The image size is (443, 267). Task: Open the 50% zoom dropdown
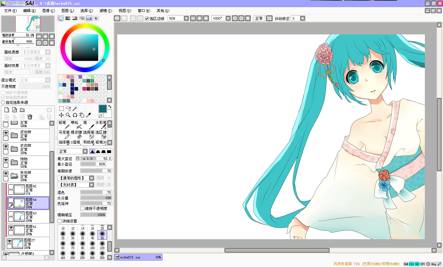(186, 18)
